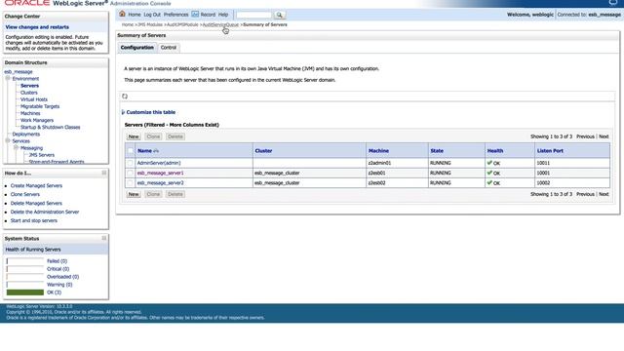
Task: Click the bottom Delete button
Action: pos(175,194)
